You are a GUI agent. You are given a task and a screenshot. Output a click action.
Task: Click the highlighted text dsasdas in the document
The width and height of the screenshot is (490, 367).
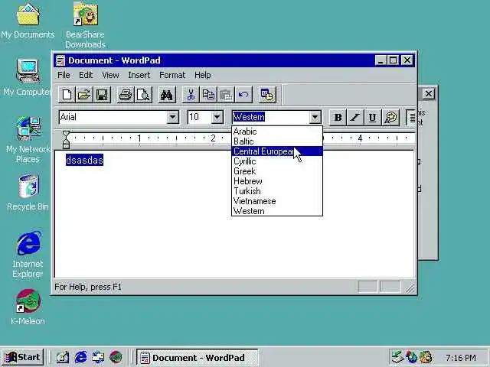[x=84, y=160]
